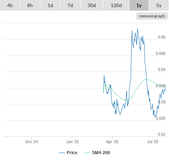This screenshot has width=169, height=162.
Task: Click the Oct '24 axis label
Action: (31, 142)
